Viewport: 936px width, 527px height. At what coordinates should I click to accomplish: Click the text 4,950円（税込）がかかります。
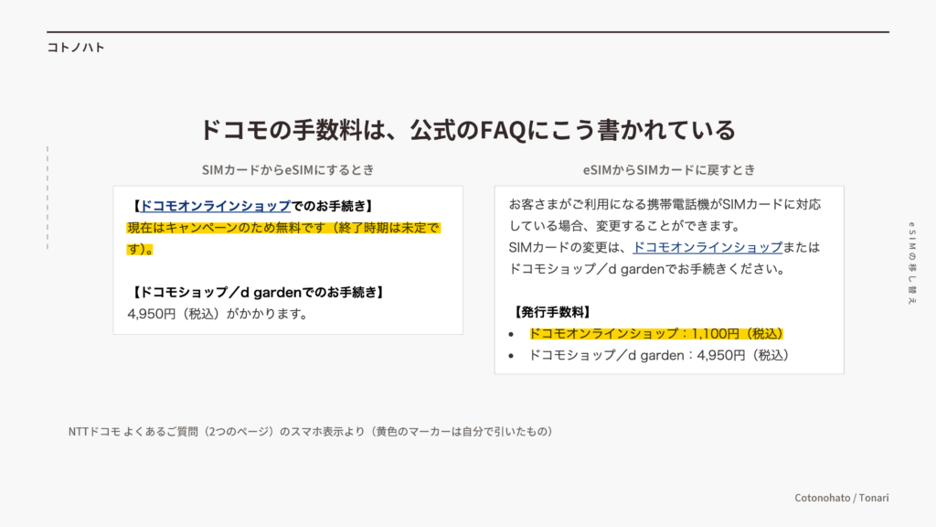coord(218,314)
